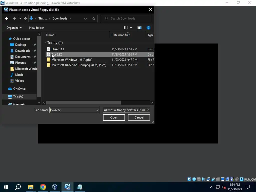This screenshot has height=192, width=256.
Task: Select This PC in navigation pane
Action: [18, 97]
